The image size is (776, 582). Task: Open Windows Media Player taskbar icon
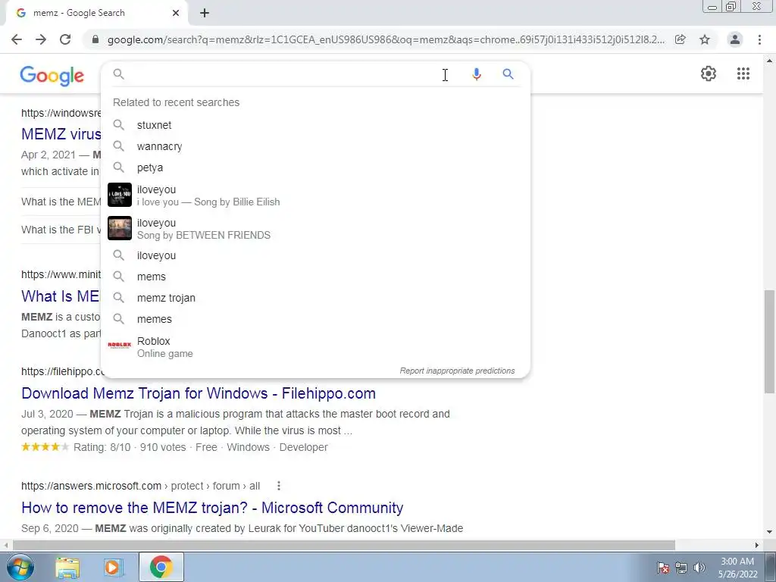[x=113, y=568]
